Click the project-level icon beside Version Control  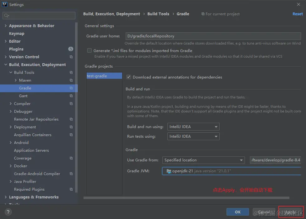[71, 57]
